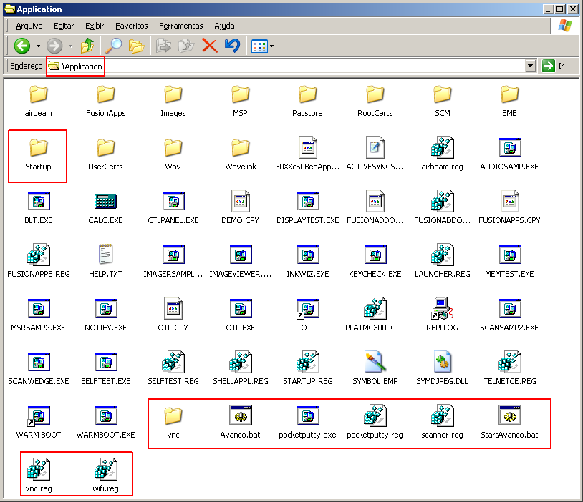Screen dimensions: 583x502
Task: Click the Copy To toolbar icon
Action: click(186, 46)
